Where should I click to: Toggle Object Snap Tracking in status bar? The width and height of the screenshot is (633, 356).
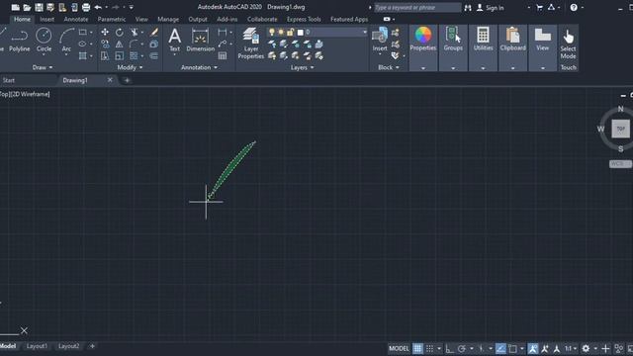(500, 348)
